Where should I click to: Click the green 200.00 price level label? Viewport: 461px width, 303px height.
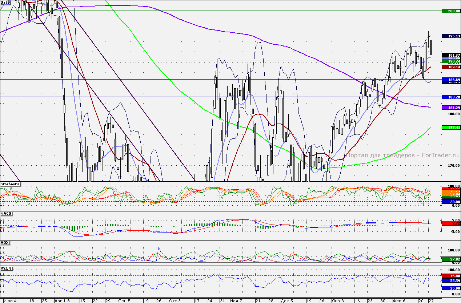click(451, 11)
